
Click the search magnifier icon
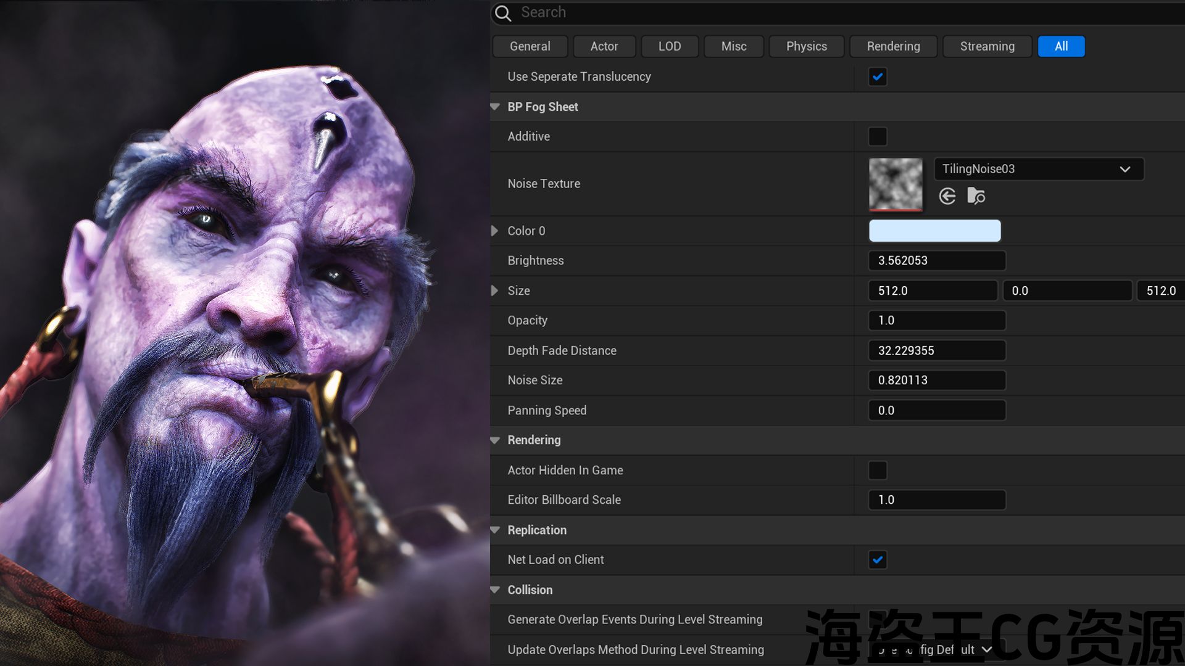tap(503, 13)
